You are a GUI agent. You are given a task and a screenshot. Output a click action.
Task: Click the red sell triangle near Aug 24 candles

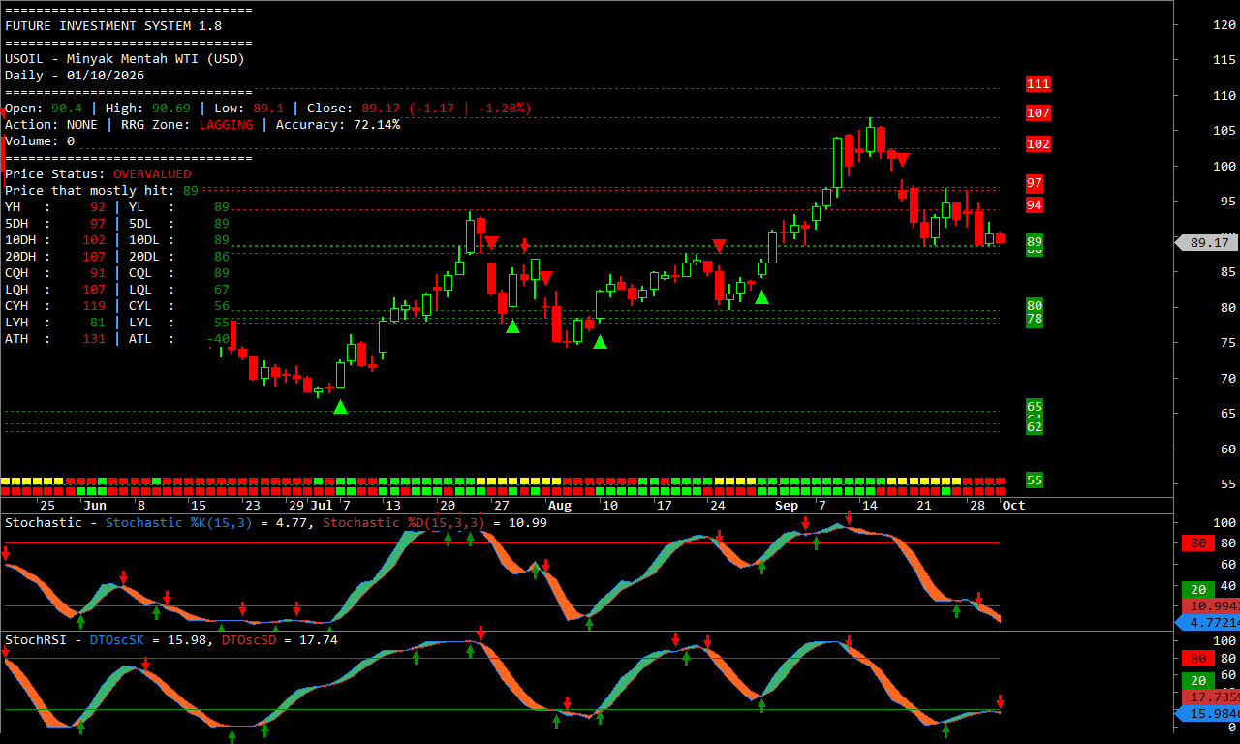(719, 246)
